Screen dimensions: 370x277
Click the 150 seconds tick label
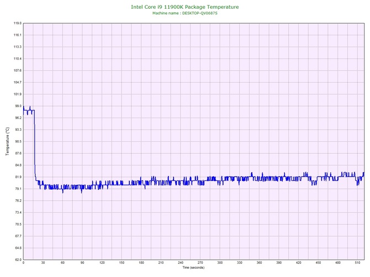pos(121,263)
